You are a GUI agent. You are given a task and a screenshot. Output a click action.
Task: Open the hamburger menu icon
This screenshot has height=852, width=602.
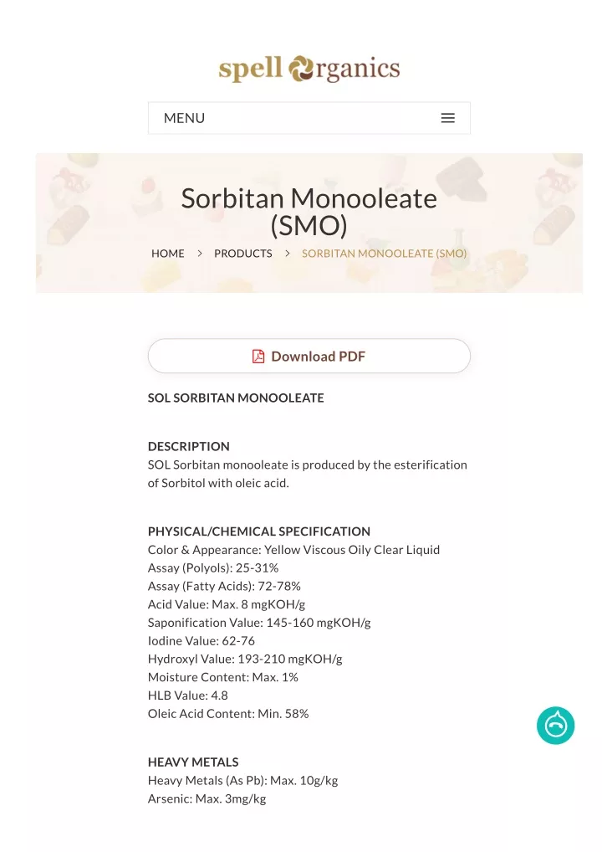click(447, 118)
